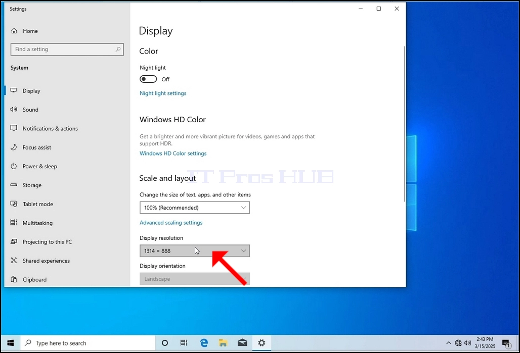Click the search magnifier in Find a setting
This screenshot has height=353, width=520.
[x=118, y=49]
